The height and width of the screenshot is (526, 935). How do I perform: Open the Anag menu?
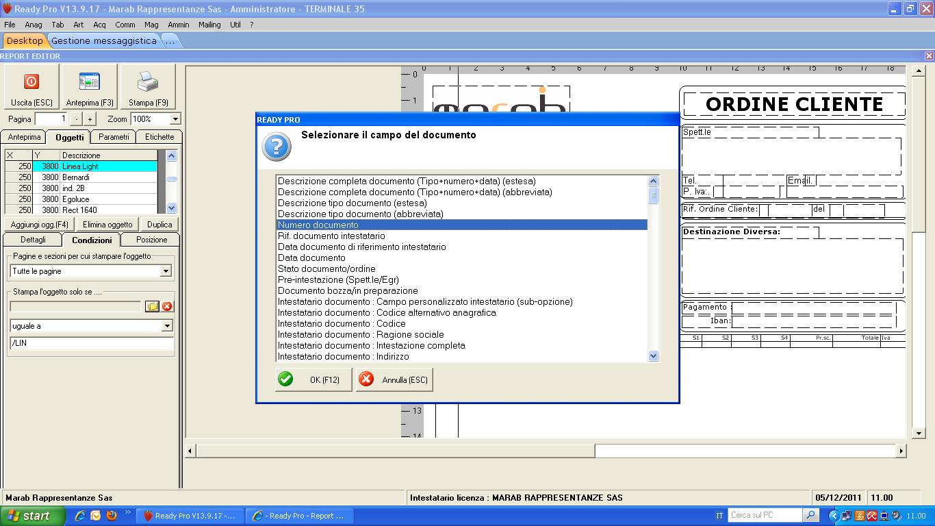34,25
